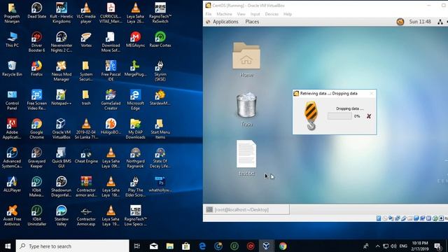Screen dimensions: 448x252
Task: Open VirtualBox Machine menu
Action: click(224, 14)
